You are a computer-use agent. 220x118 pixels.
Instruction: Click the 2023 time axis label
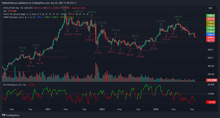coord(156,109)
